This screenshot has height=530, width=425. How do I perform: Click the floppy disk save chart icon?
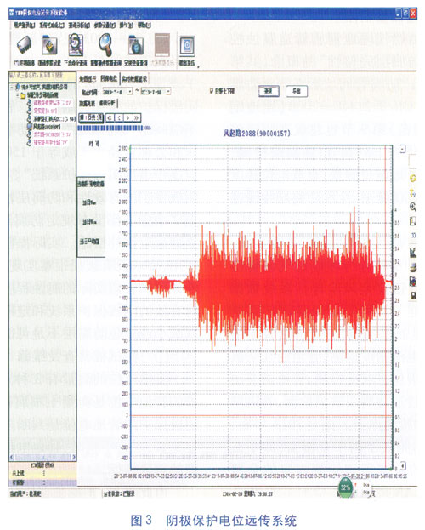[x=413, y=296]
